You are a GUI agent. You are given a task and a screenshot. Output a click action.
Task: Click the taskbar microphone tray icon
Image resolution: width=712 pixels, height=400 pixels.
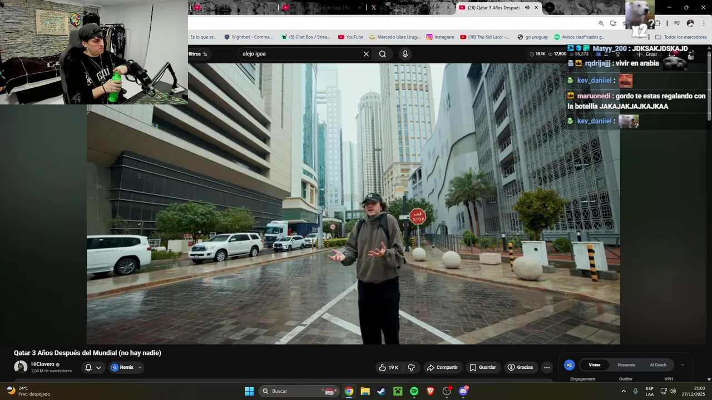pos(635,391)
